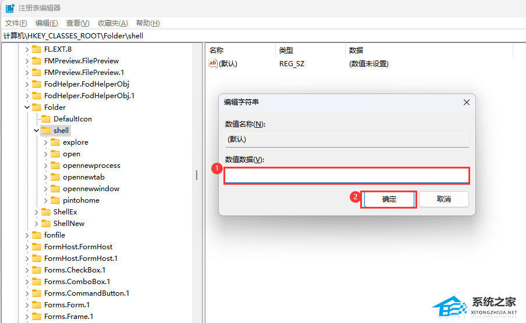This screenshot has width=526, height=323.
Task: Click the fonfile folder icon
Action: pyautogui.click(x=37, y=235)
